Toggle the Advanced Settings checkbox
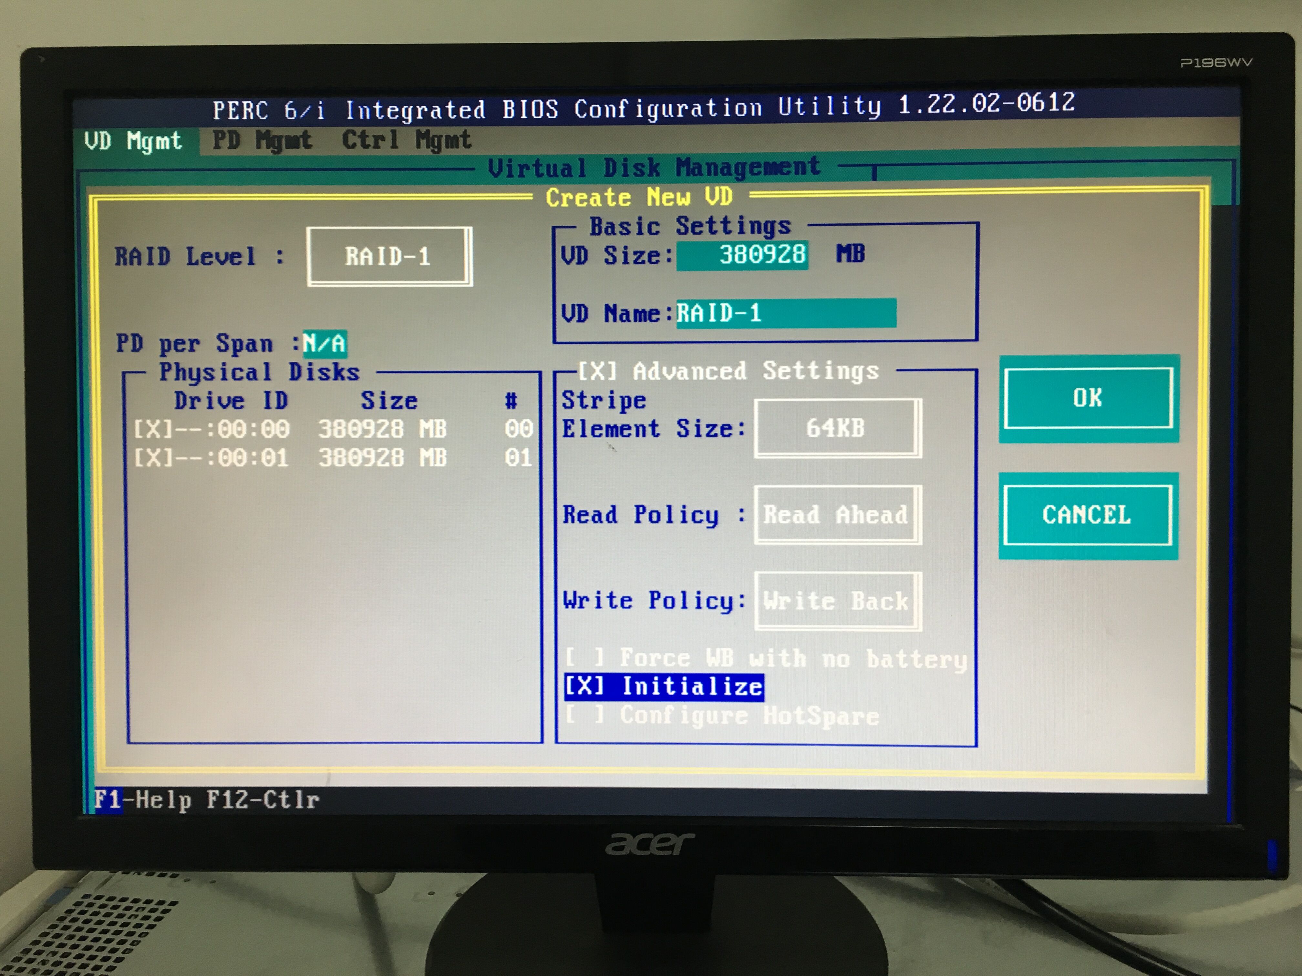 [x=597, y=371]
